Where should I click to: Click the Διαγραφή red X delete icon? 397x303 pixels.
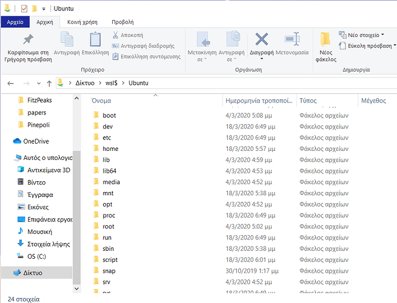coord(262,39)
